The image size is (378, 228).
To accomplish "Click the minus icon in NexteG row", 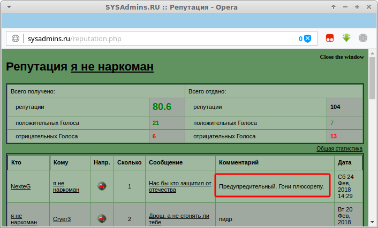I will pos(102,186).
